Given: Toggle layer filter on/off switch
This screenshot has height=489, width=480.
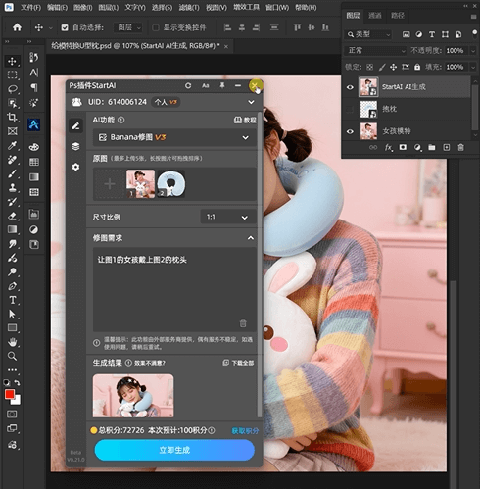Looking at the screenshot, I should [474, 33].
